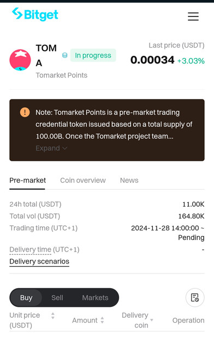Switch to the Sell toggle option
Viewport: 214px width, 350px height.
pos(57,297)
